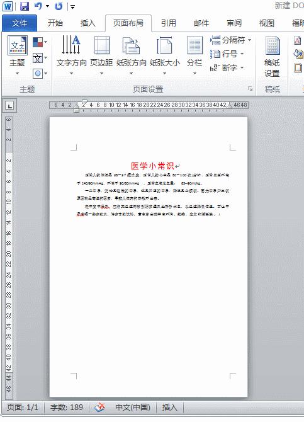Redo the last action
304x422 pixels.
pyautogui.click(x=59, y=6)
